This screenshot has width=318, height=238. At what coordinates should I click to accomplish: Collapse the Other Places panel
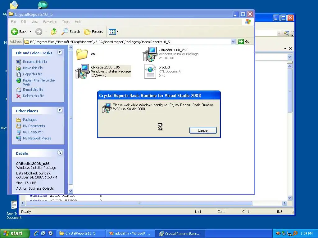coord(60,110)
